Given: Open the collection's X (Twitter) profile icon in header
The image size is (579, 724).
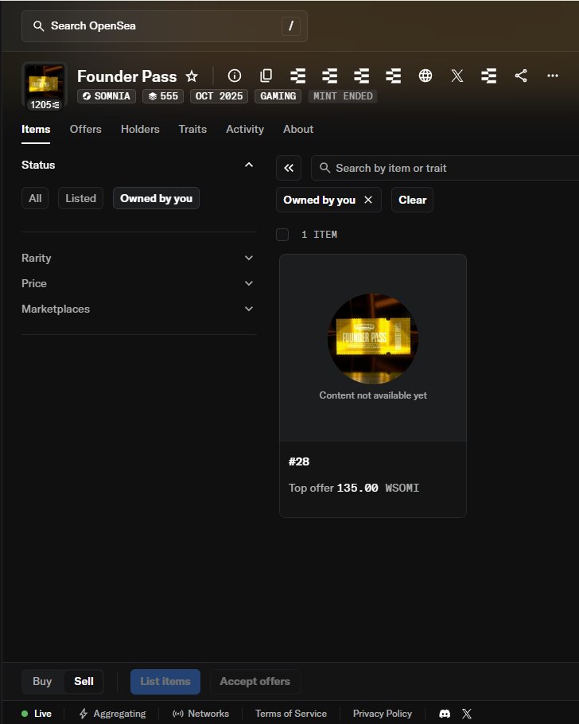Looking at the screenshot, I should [x=457, y=76].
